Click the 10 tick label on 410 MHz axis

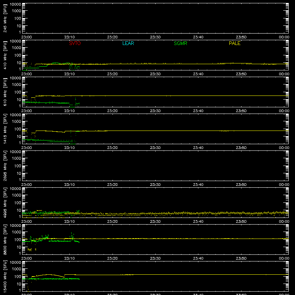(19, 63)
